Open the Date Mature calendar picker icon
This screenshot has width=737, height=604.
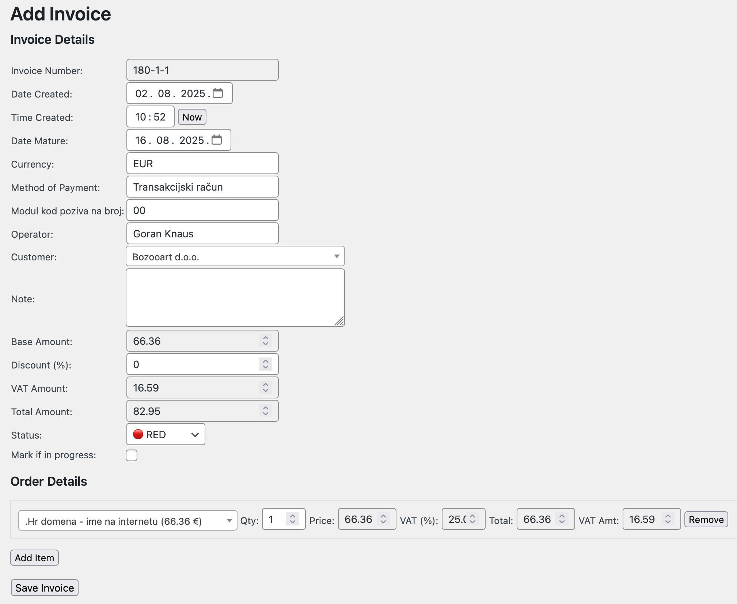click(217, 140)
